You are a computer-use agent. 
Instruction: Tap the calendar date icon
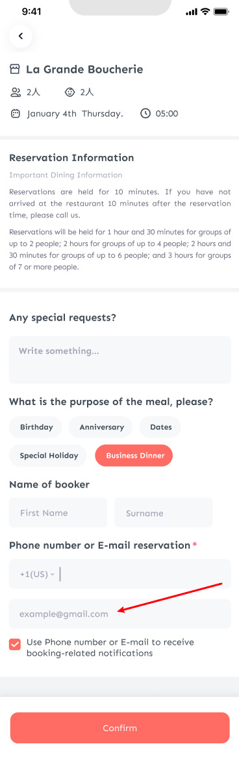(x=16, y=114)
